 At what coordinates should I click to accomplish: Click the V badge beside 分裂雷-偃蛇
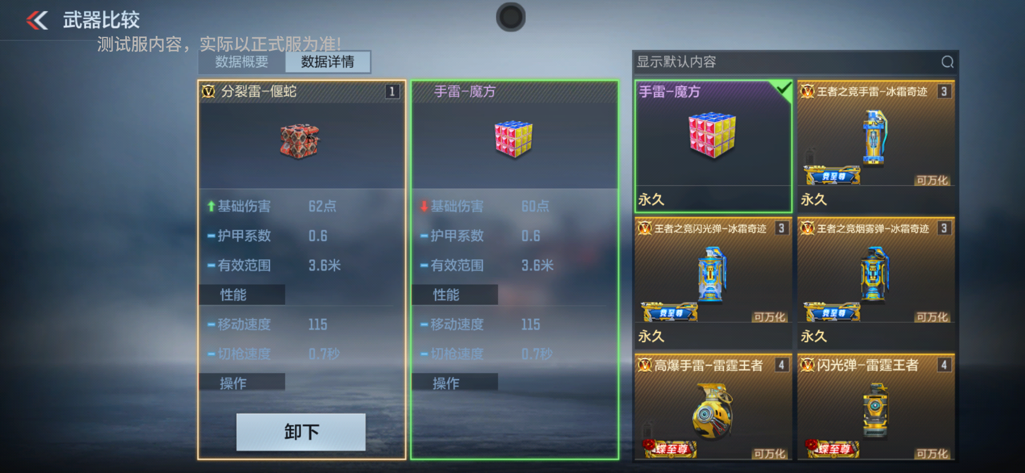(x=209, y=92)
